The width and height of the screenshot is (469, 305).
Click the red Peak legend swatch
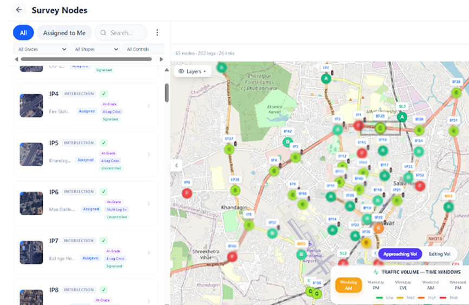(x=443, y=297)
